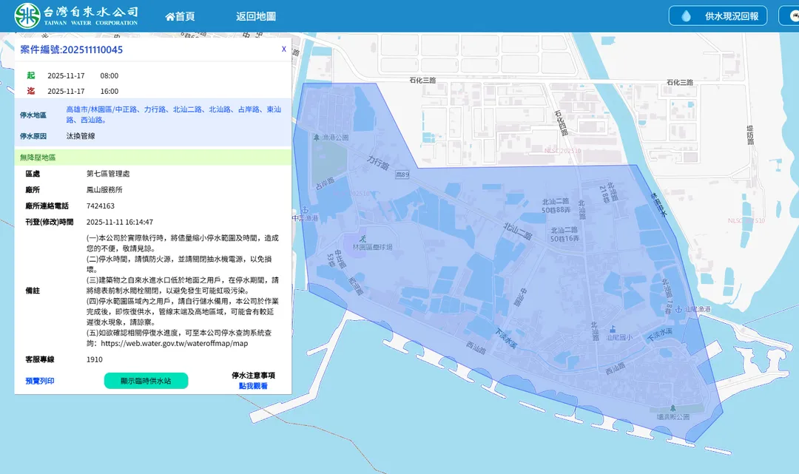Click the customer hotline number 1910
This screenshot has width=799, height=474.
point(94,359)
